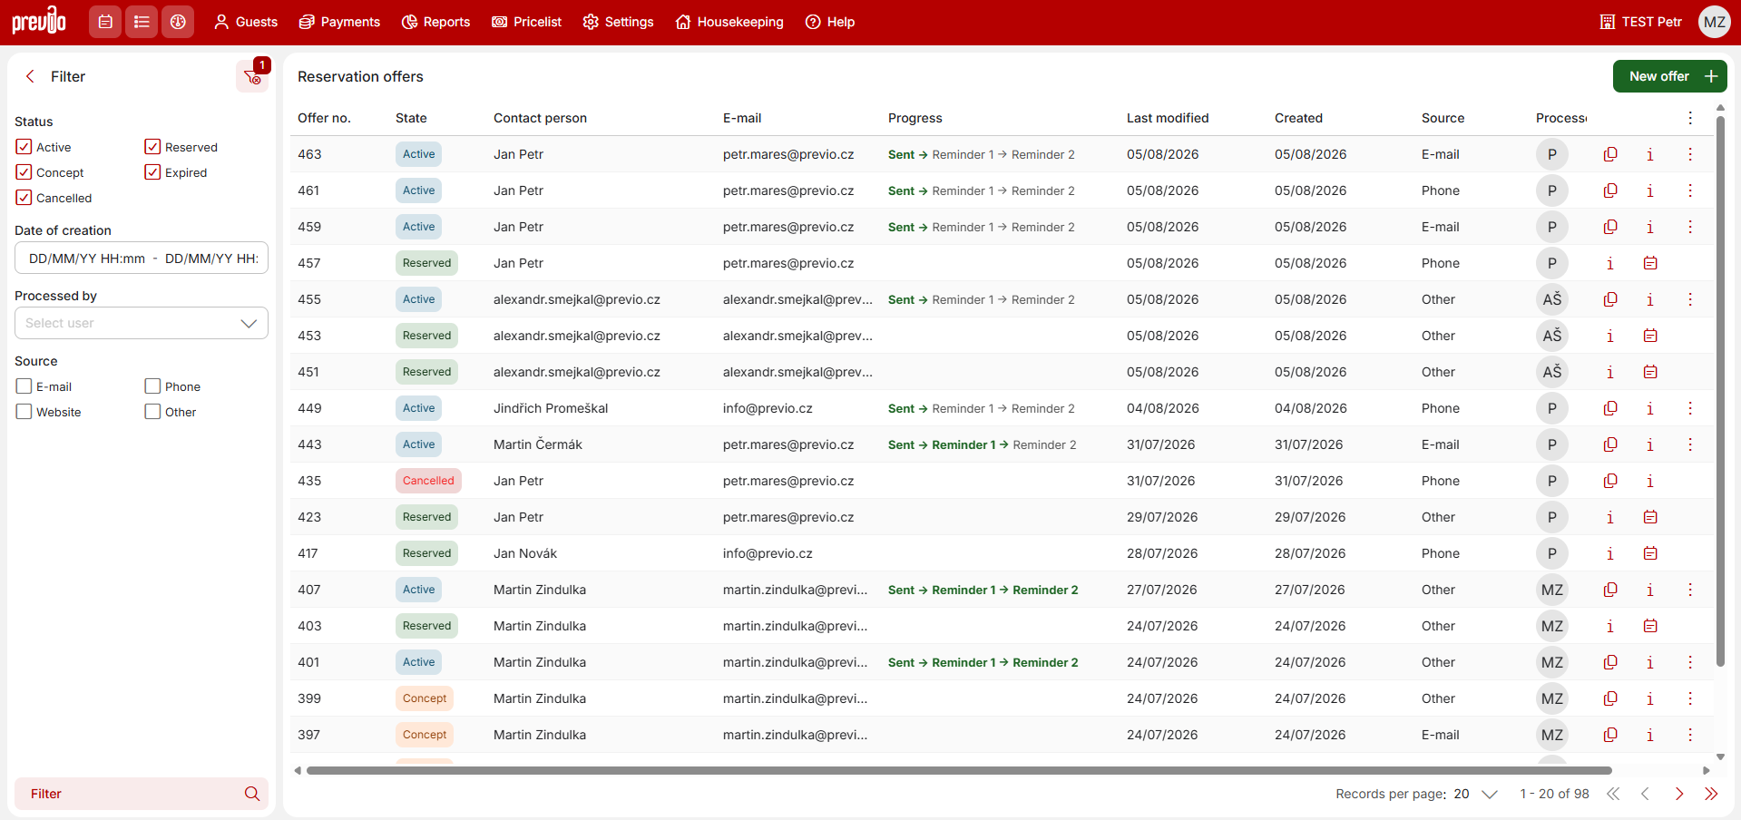Check the Other source checkbox
Viewport: 1741px width, 820px height.
[152, 412]
